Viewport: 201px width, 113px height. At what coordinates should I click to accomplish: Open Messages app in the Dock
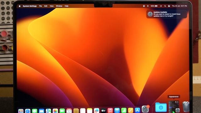35,111
